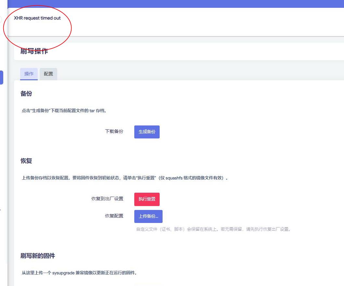Screen dimensions: 344x286
Task: Click the XHR request timed out message
Action: tap(37, 18)
